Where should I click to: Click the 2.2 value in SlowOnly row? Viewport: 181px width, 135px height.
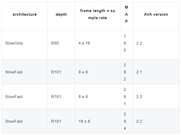click(139, 43)
